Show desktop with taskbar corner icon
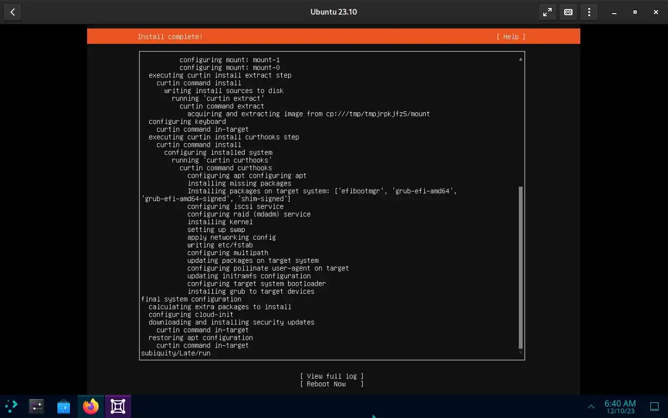This screenshot has width=668, height=418. tap(654, 407)
